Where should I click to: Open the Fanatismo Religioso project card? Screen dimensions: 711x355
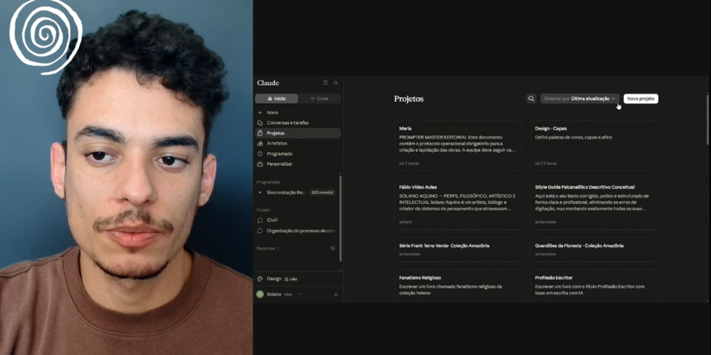click(458, 286)
